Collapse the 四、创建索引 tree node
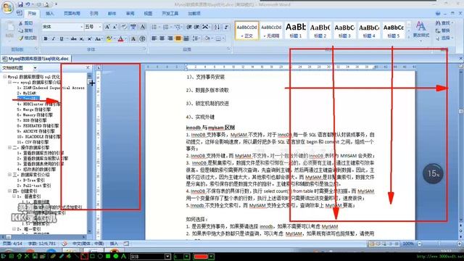This screenshot has width=464, height=261. point(9,191)
